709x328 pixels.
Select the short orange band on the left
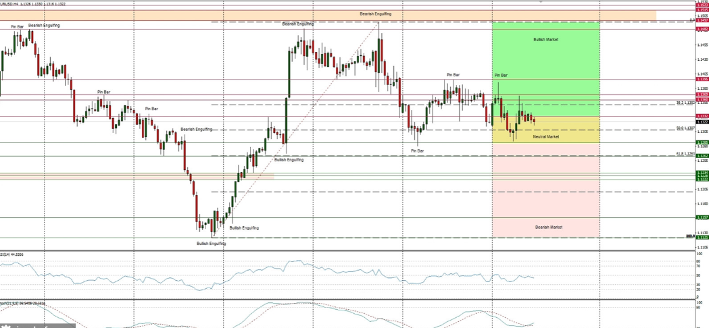pos(135,176)
